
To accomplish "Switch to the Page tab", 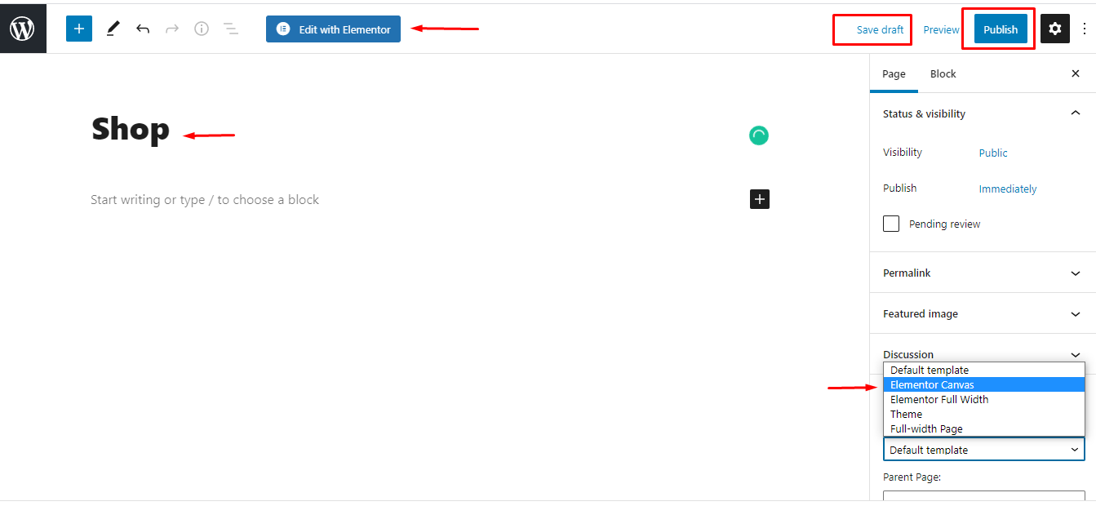I will tap(894, 73).
